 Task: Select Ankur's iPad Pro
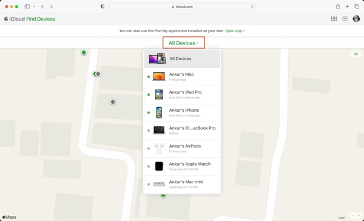pyautogui.click(x=182, y=95)
